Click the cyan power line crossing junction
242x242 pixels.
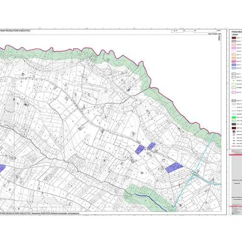point(195,174)
